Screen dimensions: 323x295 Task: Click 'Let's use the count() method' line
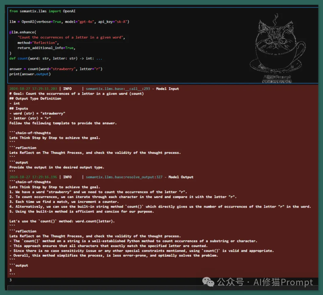click(62, 221)
